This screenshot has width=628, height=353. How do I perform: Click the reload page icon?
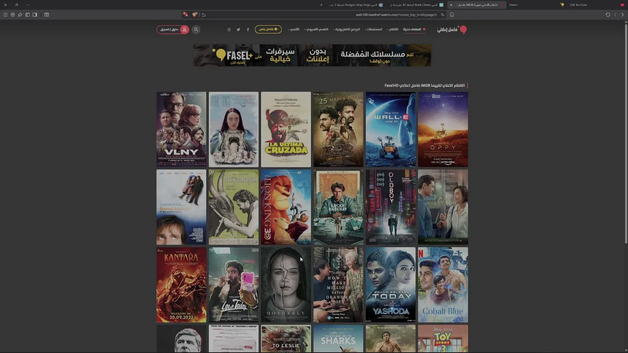tap(608, 15)
